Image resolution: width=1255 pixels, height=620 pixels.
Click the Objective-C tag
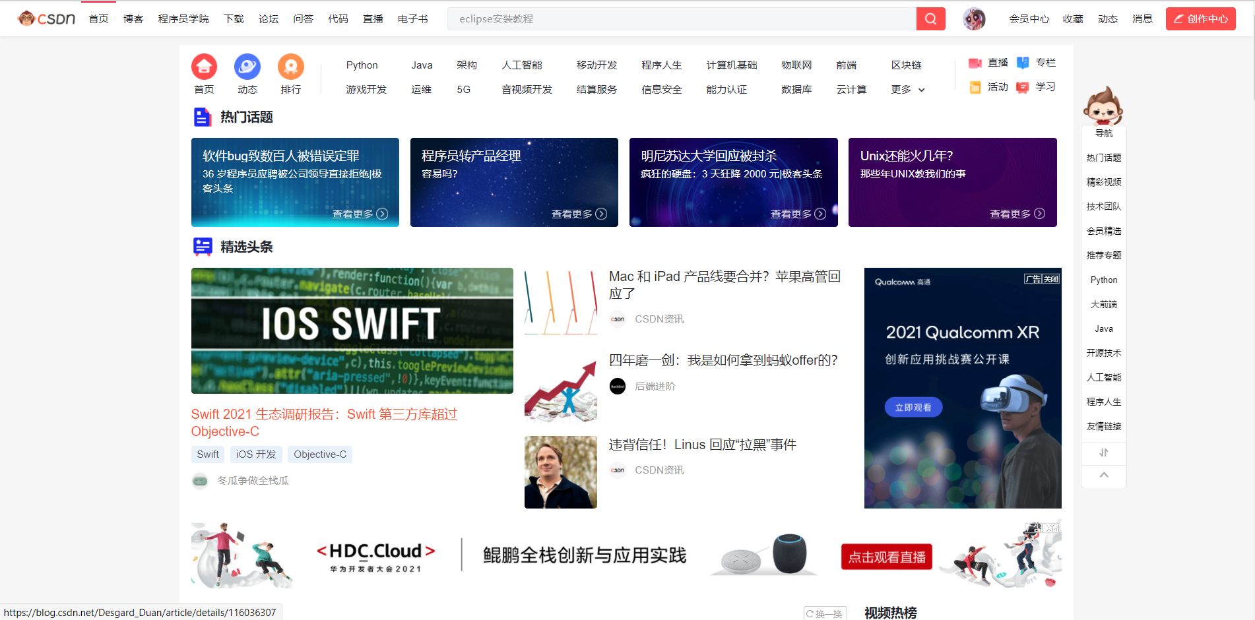tap(320, 454)
